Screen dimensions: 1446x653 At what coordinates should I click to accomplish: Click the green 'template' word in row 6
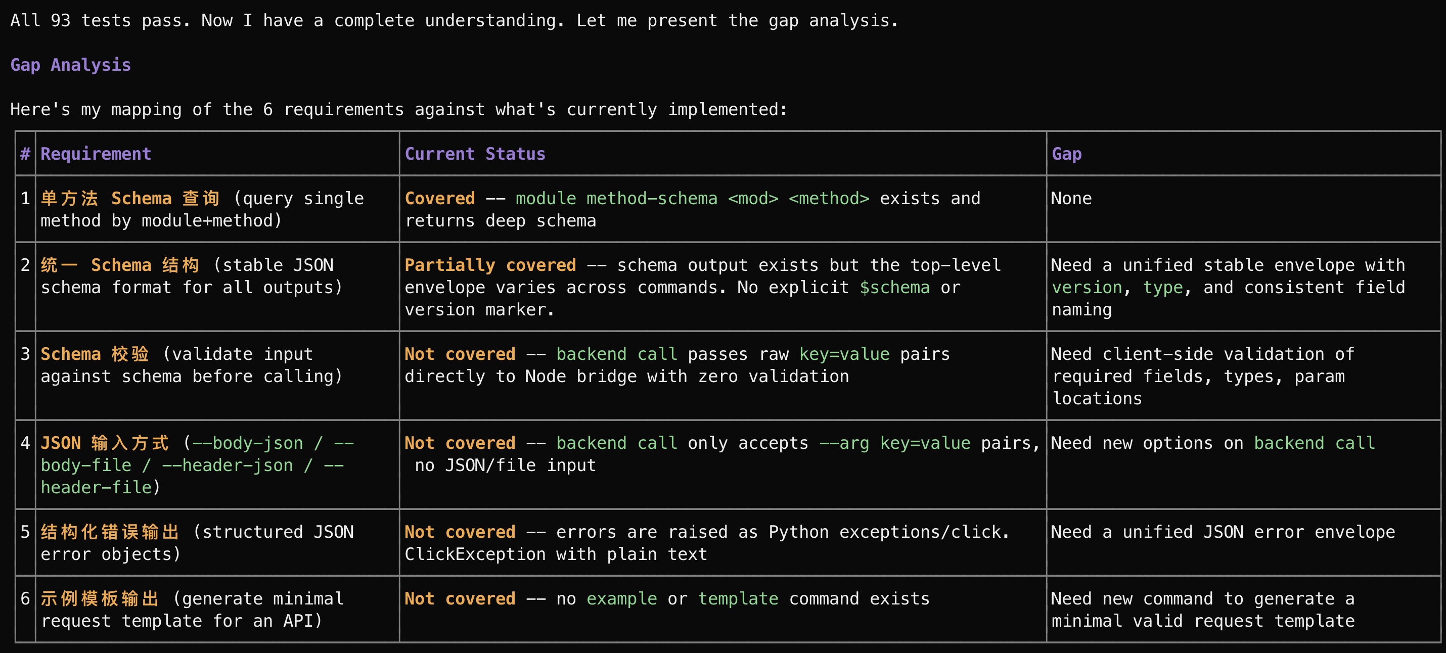(x=738, y=598)
